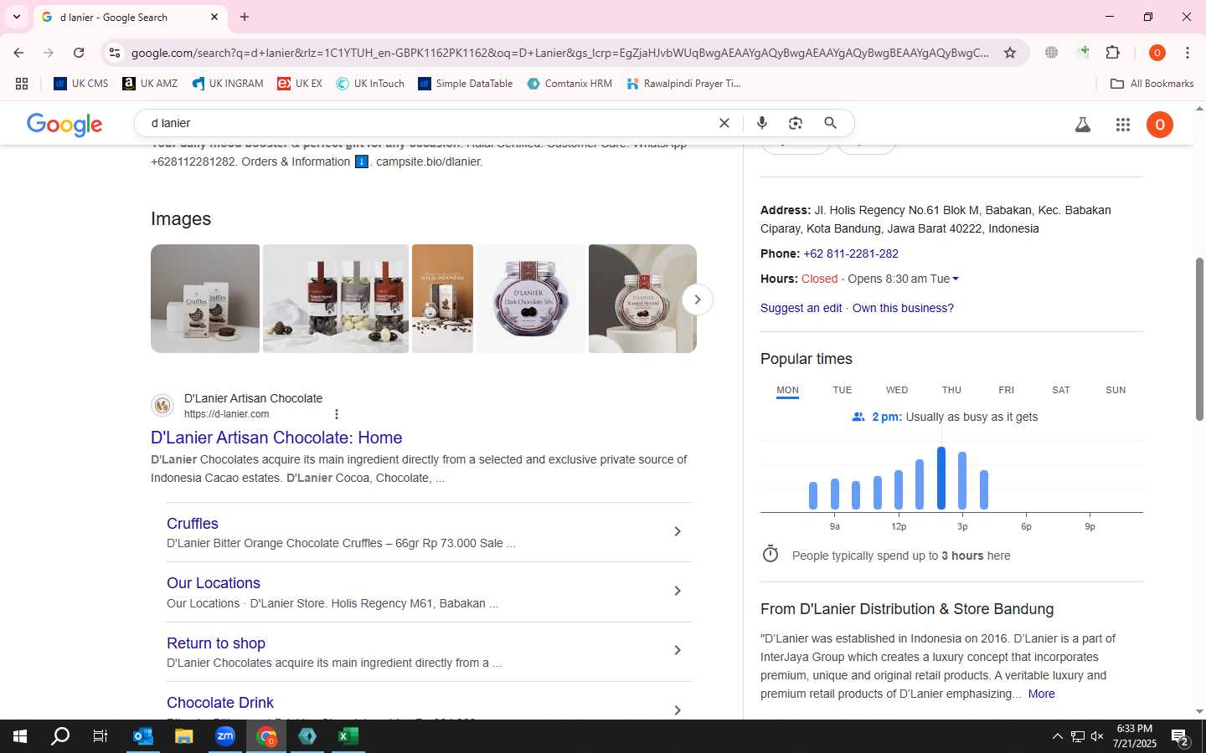Open D'Lanier Artisan Chocolate: Home result
1206x753 pixels.
[x=276, y=438]
